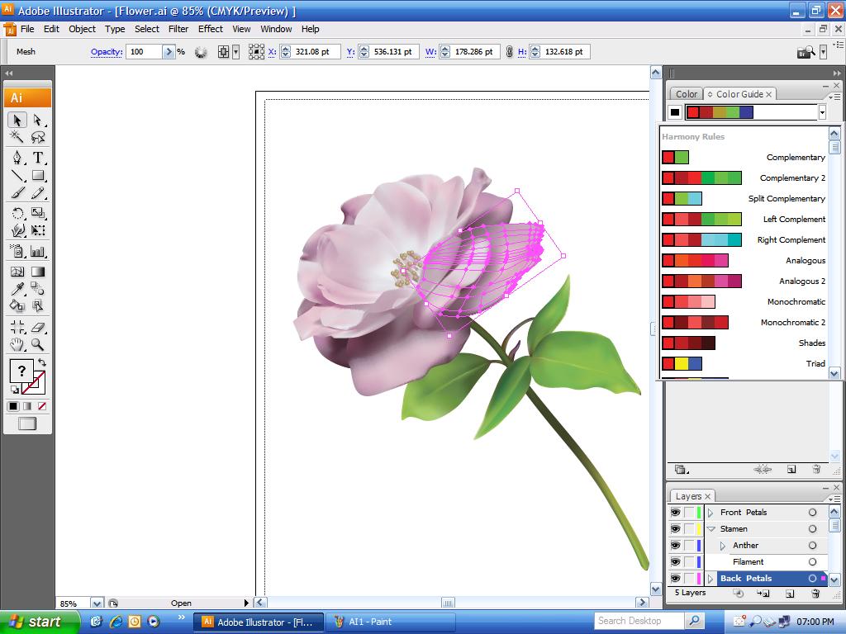Choose the Gradient tool
The height and width of the screenshot is (634, 846).
coord(38,271)
